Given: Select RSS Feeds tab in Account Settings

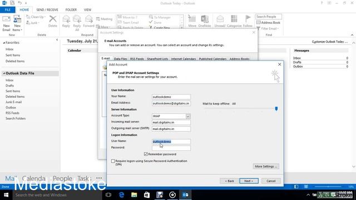Looking at the screenshot, I should click(x=137, y=59).
